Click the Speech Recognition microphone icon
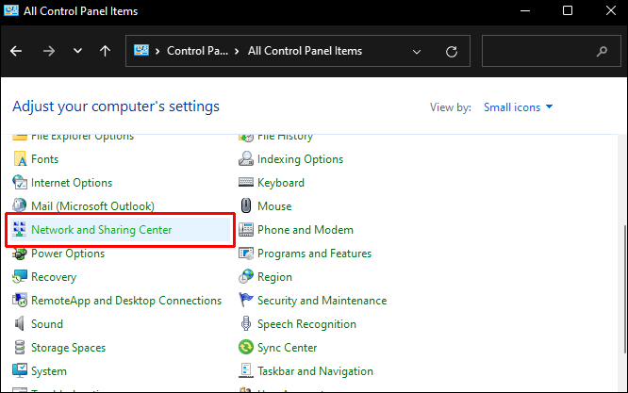 [246, 323]
